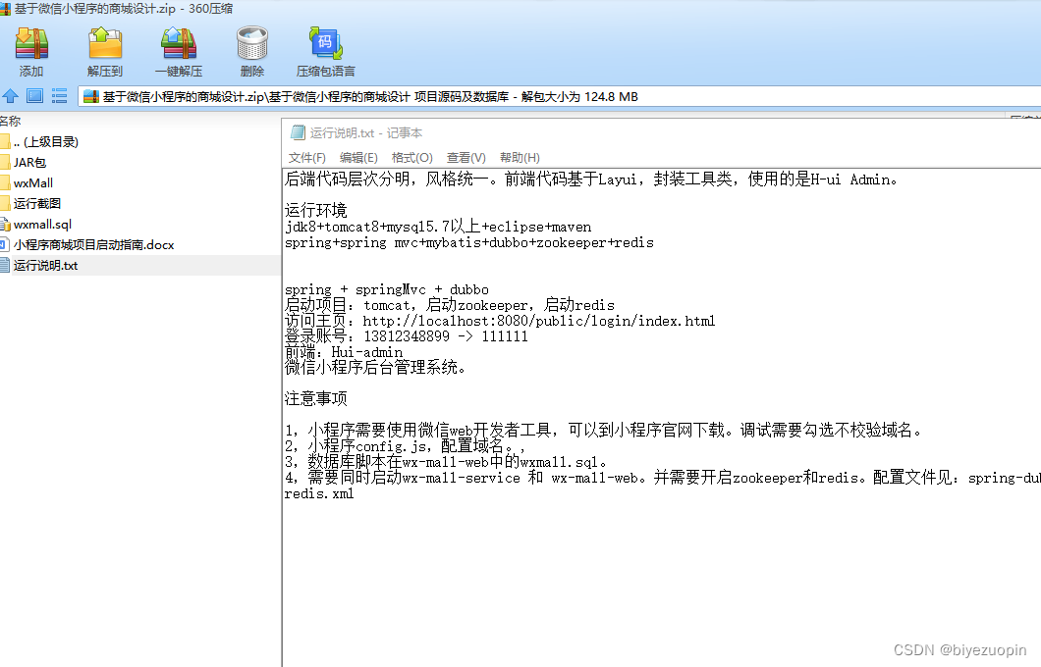Click the docx file icon for 小程序商城项目启动指南

(x=5, y=244)
